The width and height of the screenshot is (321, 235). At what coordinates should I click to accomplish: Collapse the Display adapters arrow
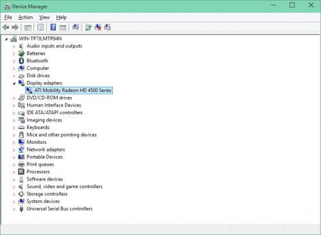[x=14, y=83]
